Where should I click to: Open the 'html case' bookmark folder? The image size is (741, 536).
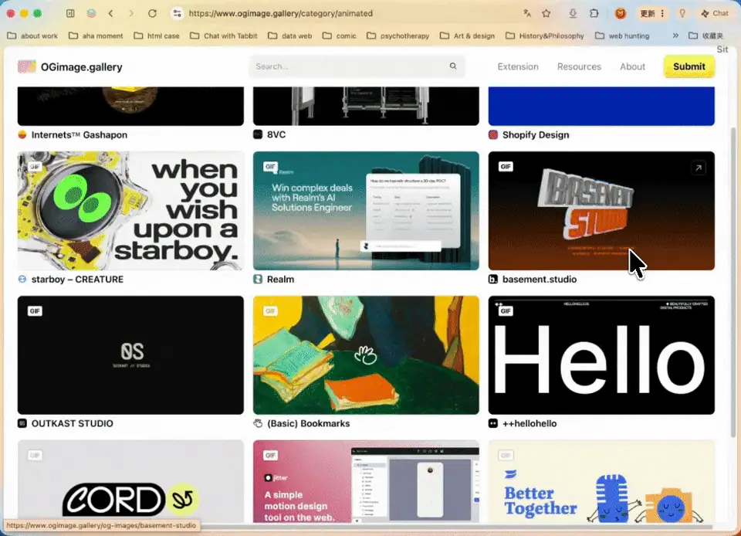157,36
